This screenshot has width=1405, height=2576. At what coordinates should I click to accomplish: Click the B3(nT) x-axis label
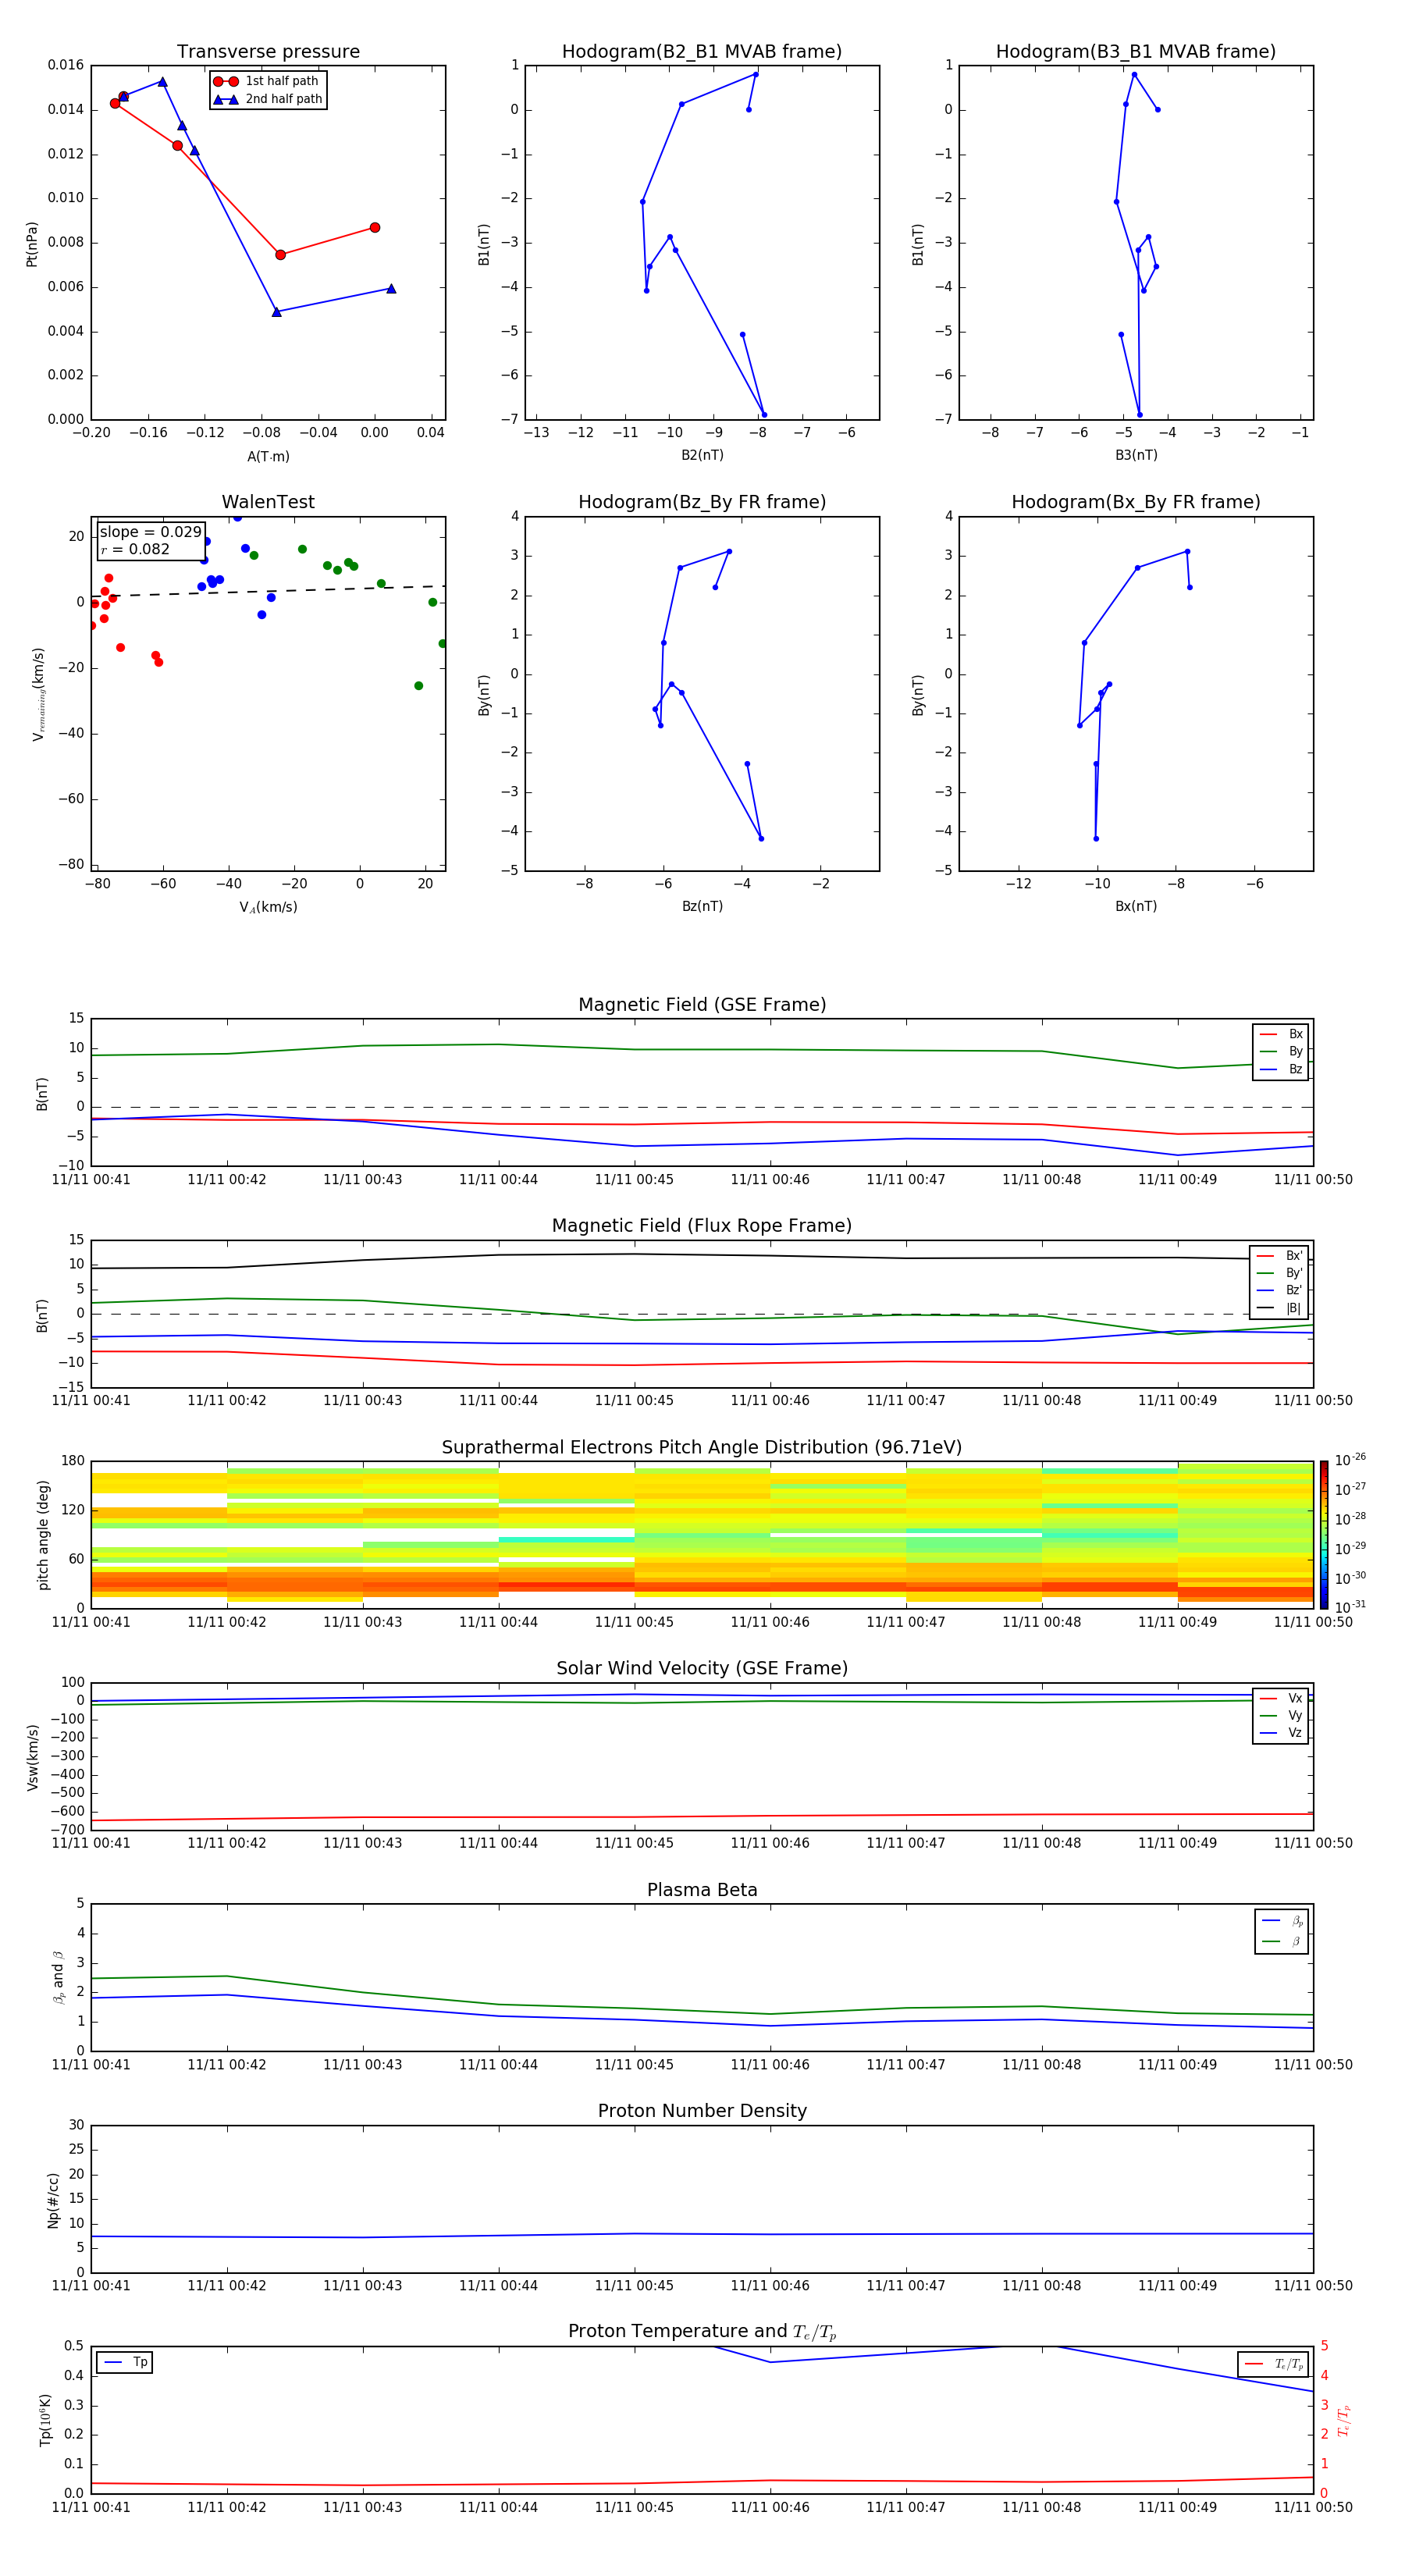coord(1136,455)
